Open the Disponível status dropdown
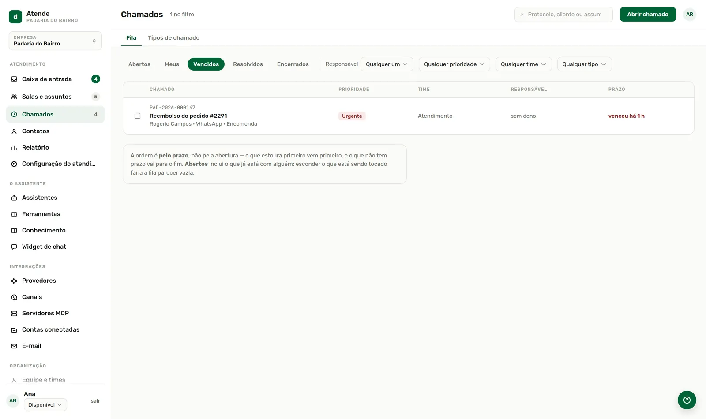Screen dimensions: 706x419 45,405
